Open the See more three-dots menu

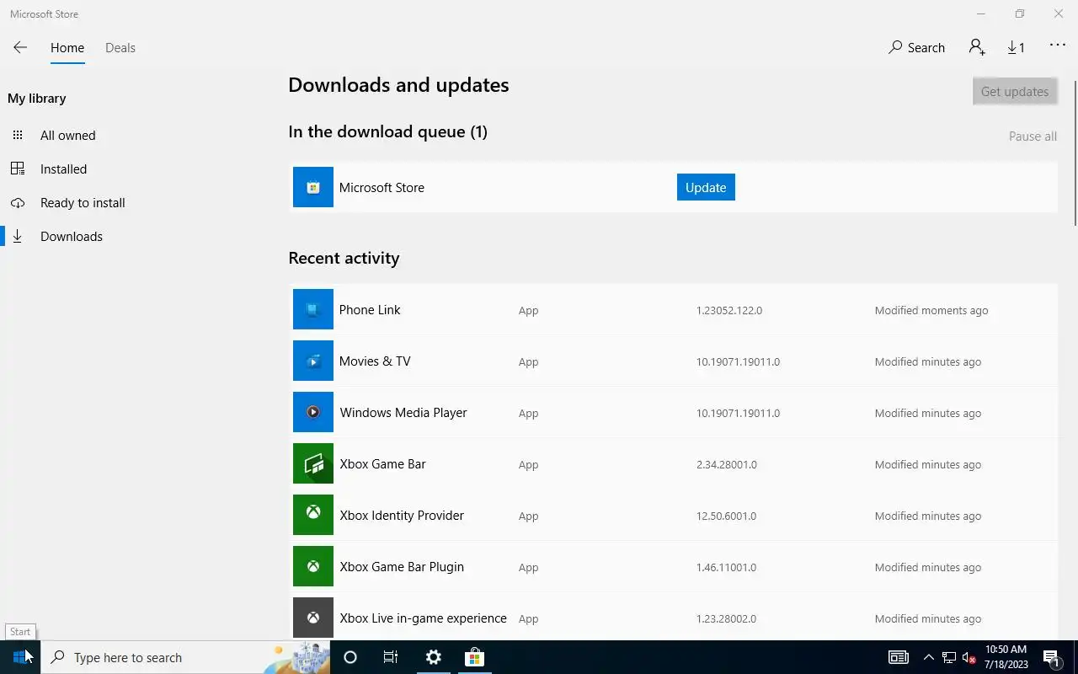point(1058,45)
